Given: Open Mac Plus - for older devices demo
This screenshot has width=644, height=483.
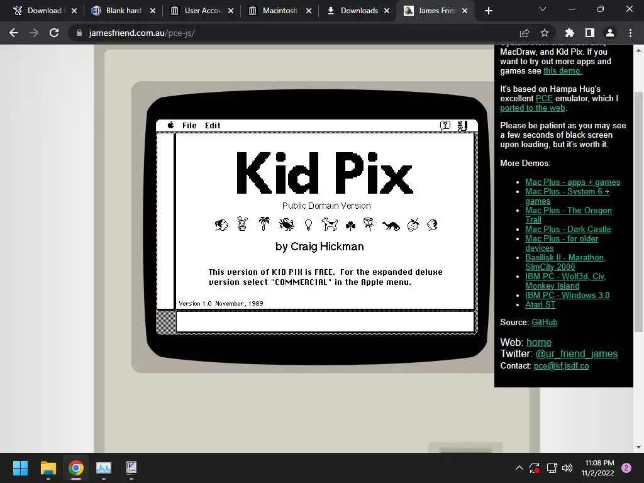Looking at the screenshot, I should point(562,243).
